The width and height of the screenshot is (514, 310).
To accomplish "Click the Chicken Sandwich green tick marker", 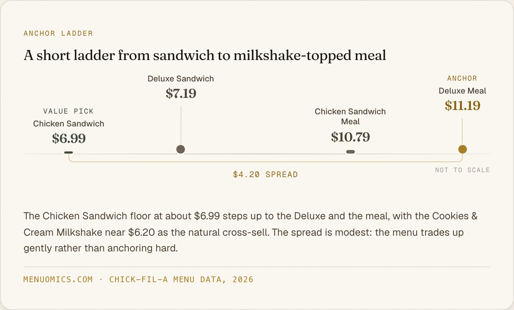I will click(x=69, y=152).
